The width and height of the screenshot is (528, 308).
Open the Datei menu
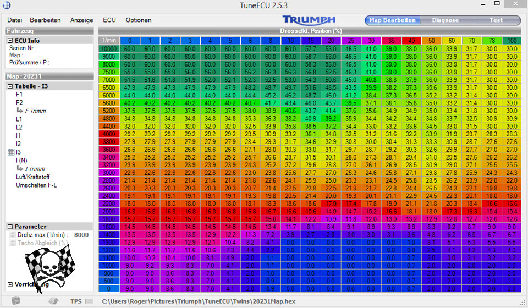tap(15, 20)
